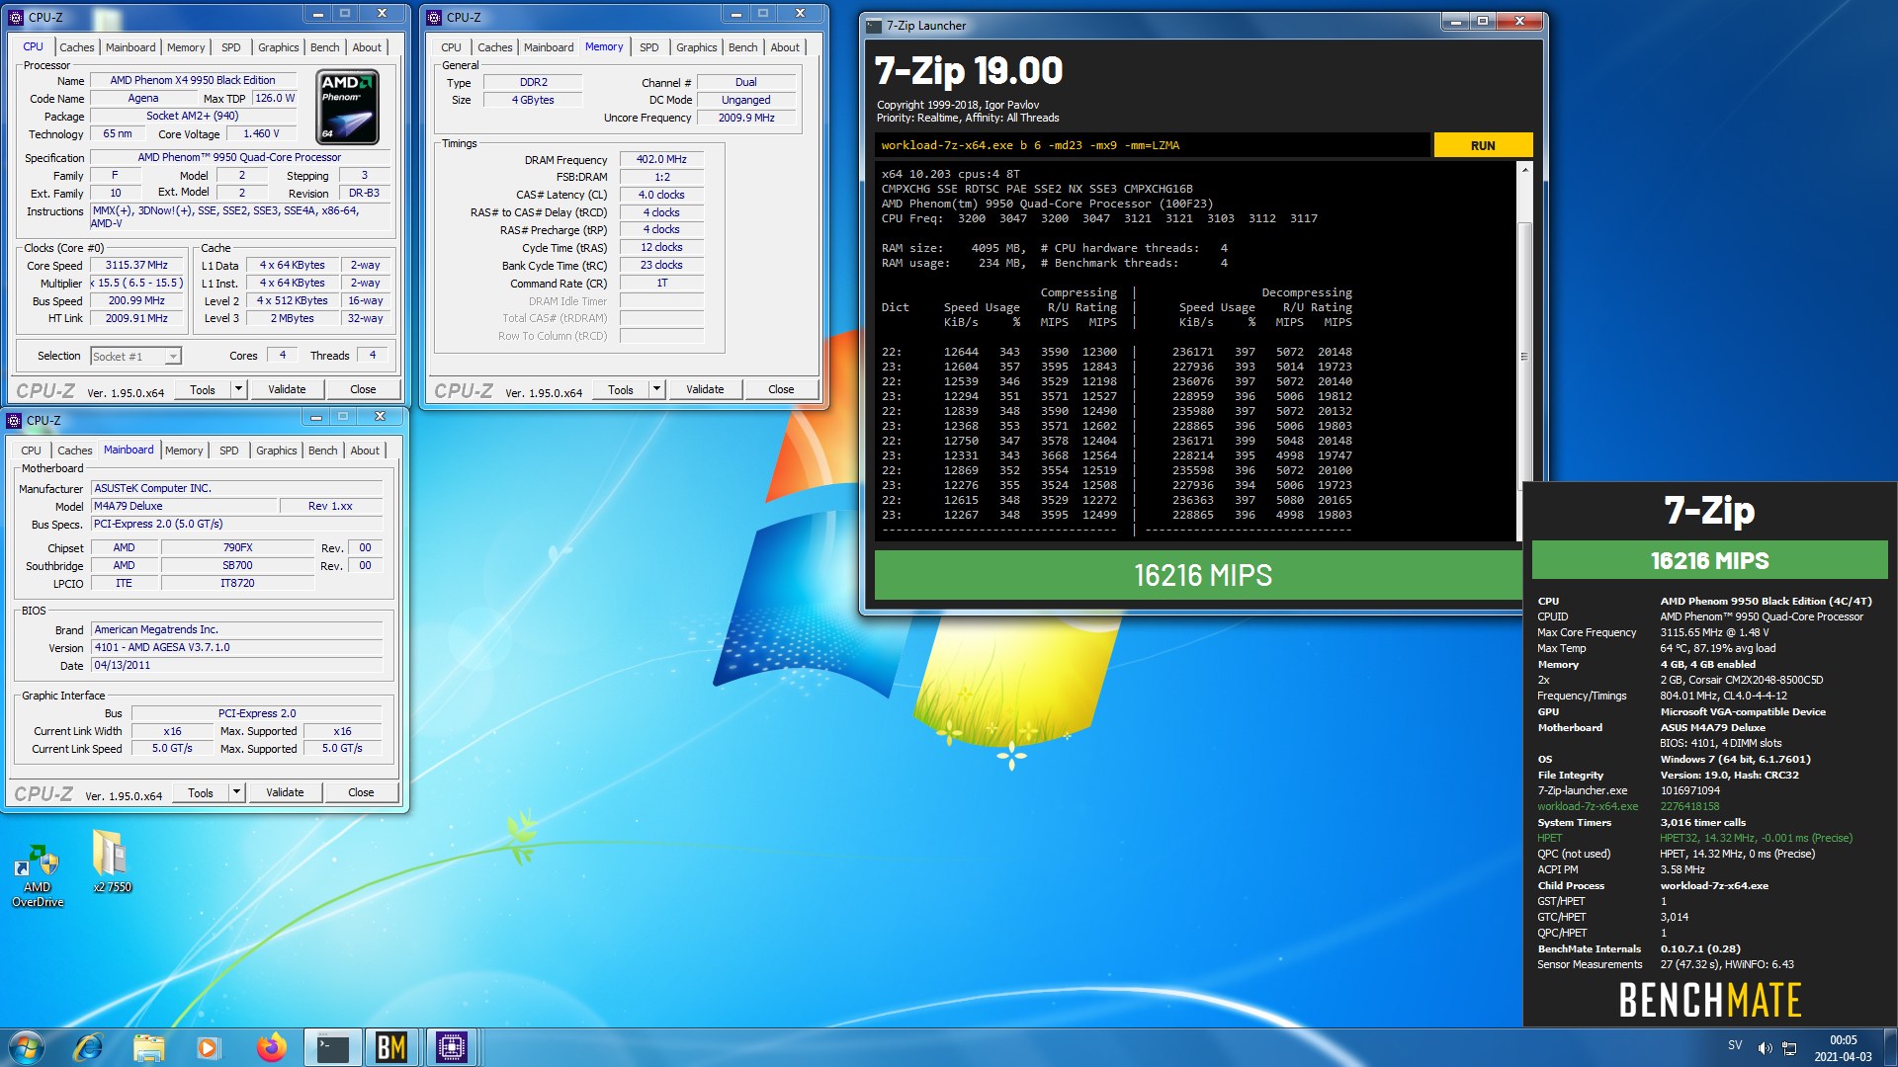Click BIOS version 4101 field

[x=237, y=647]
